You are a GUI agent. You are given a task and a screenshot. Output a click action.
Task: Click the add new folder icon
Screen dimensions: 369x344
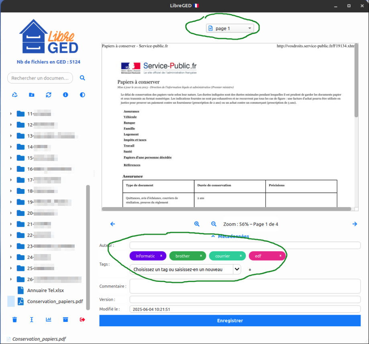[x=32, y=95]
